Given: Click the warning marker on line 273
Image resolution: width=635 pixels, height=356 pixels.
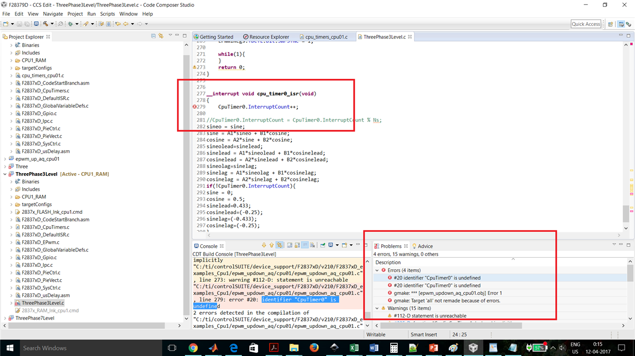Looking at the screenshot, I should click(x=195, y=67).
